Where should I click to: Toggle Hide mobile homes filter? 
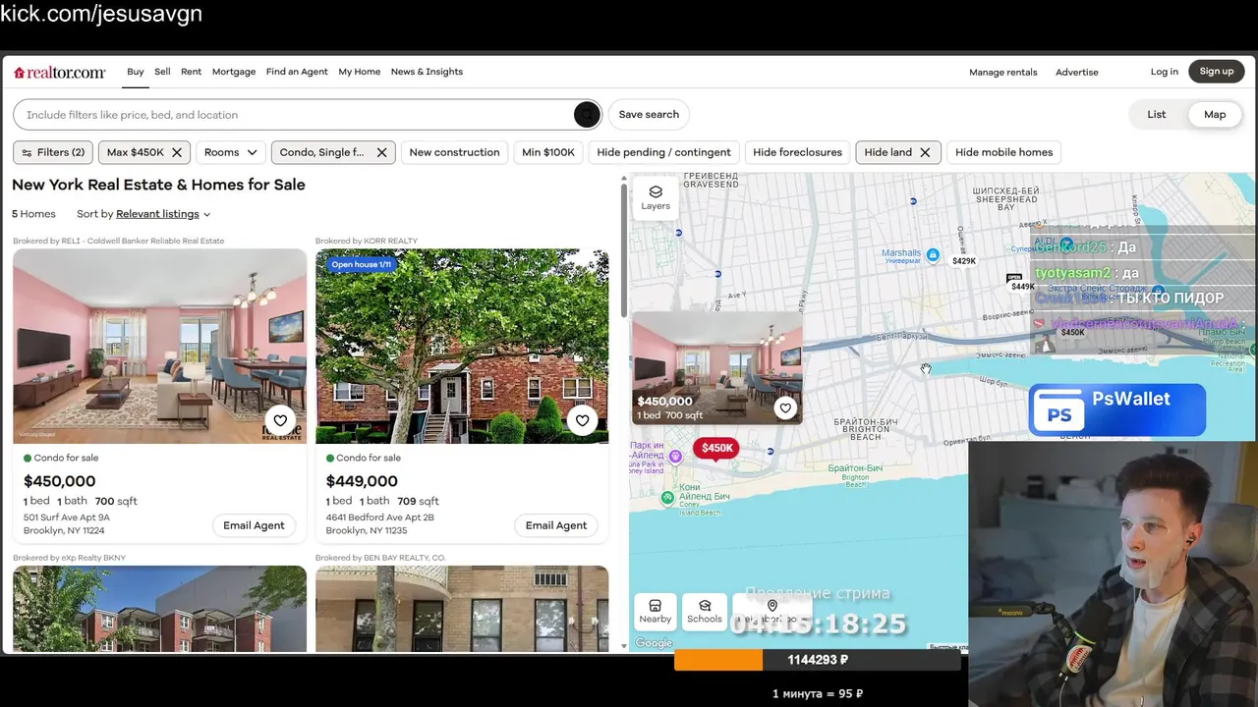pos(1003,152)
